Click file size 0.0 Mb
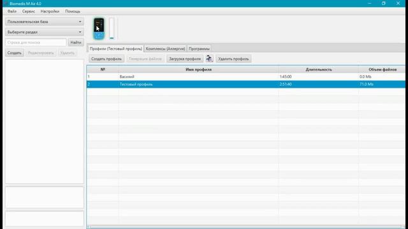This screenshot has height=229, width=408. (365, 76)
